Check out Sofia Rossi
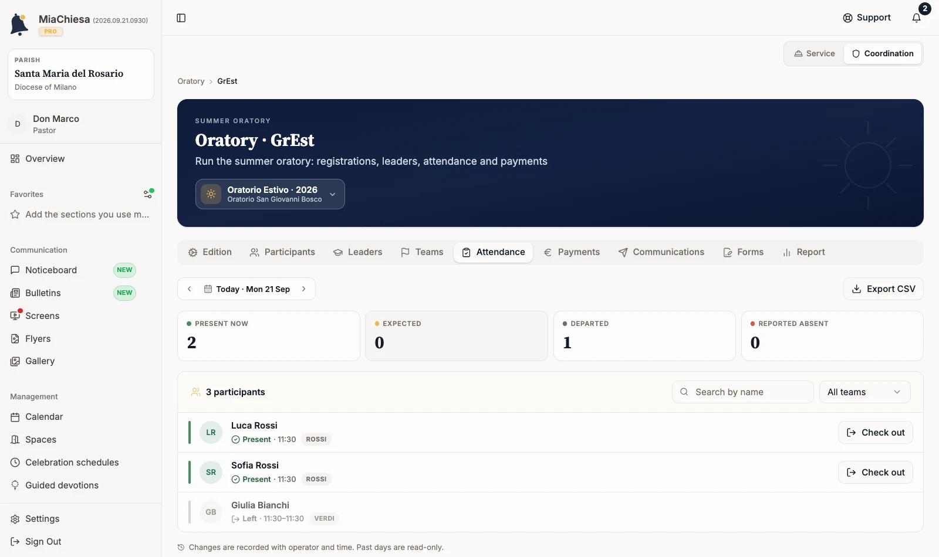This screenshot has width=939, height=557. 876,473
